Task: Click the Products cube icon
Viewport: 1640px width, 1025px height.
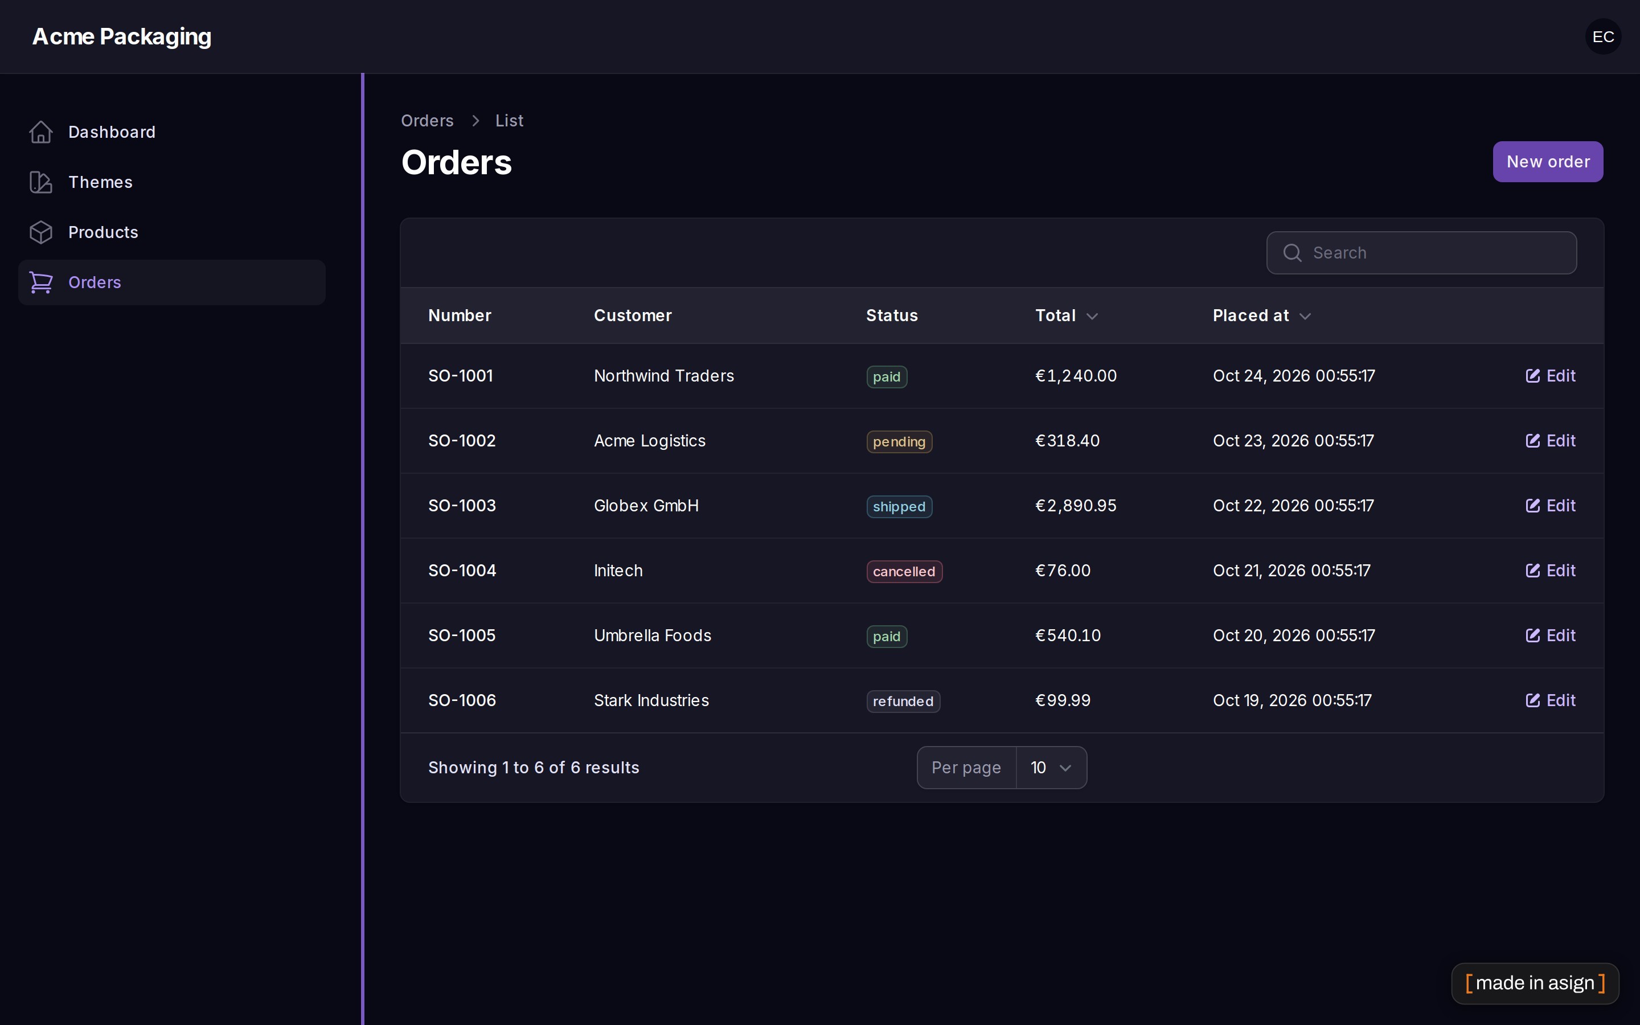Action: click(x=40, y=232)
